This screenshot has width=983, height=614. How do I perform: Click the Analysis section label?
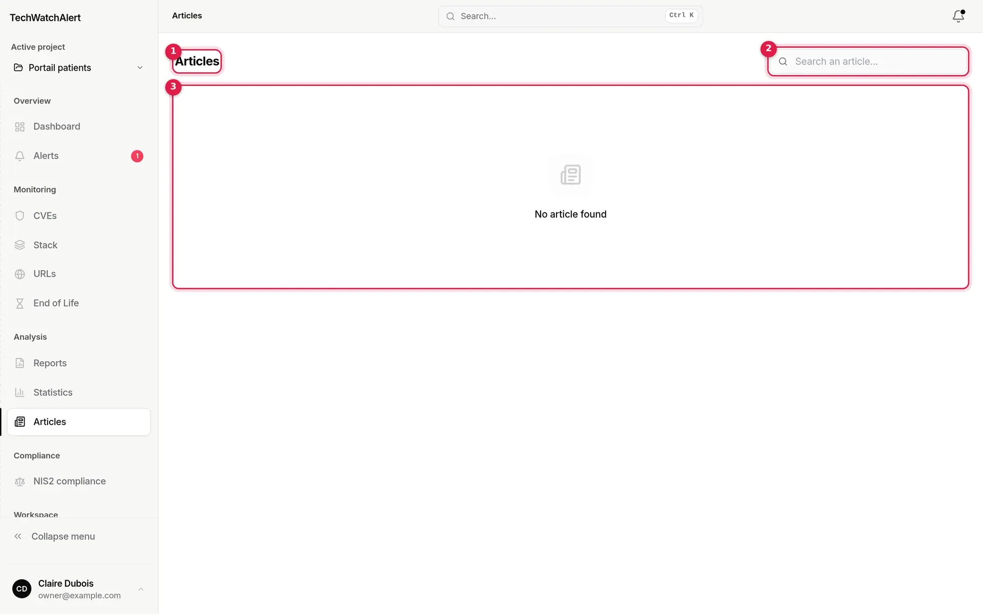[30, 337]
